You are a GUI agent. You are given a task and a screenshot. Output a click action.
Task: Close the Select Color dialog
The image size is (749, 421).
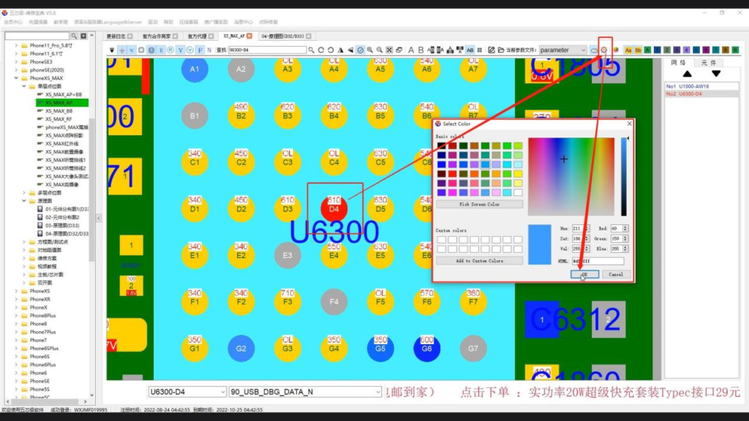629,124
